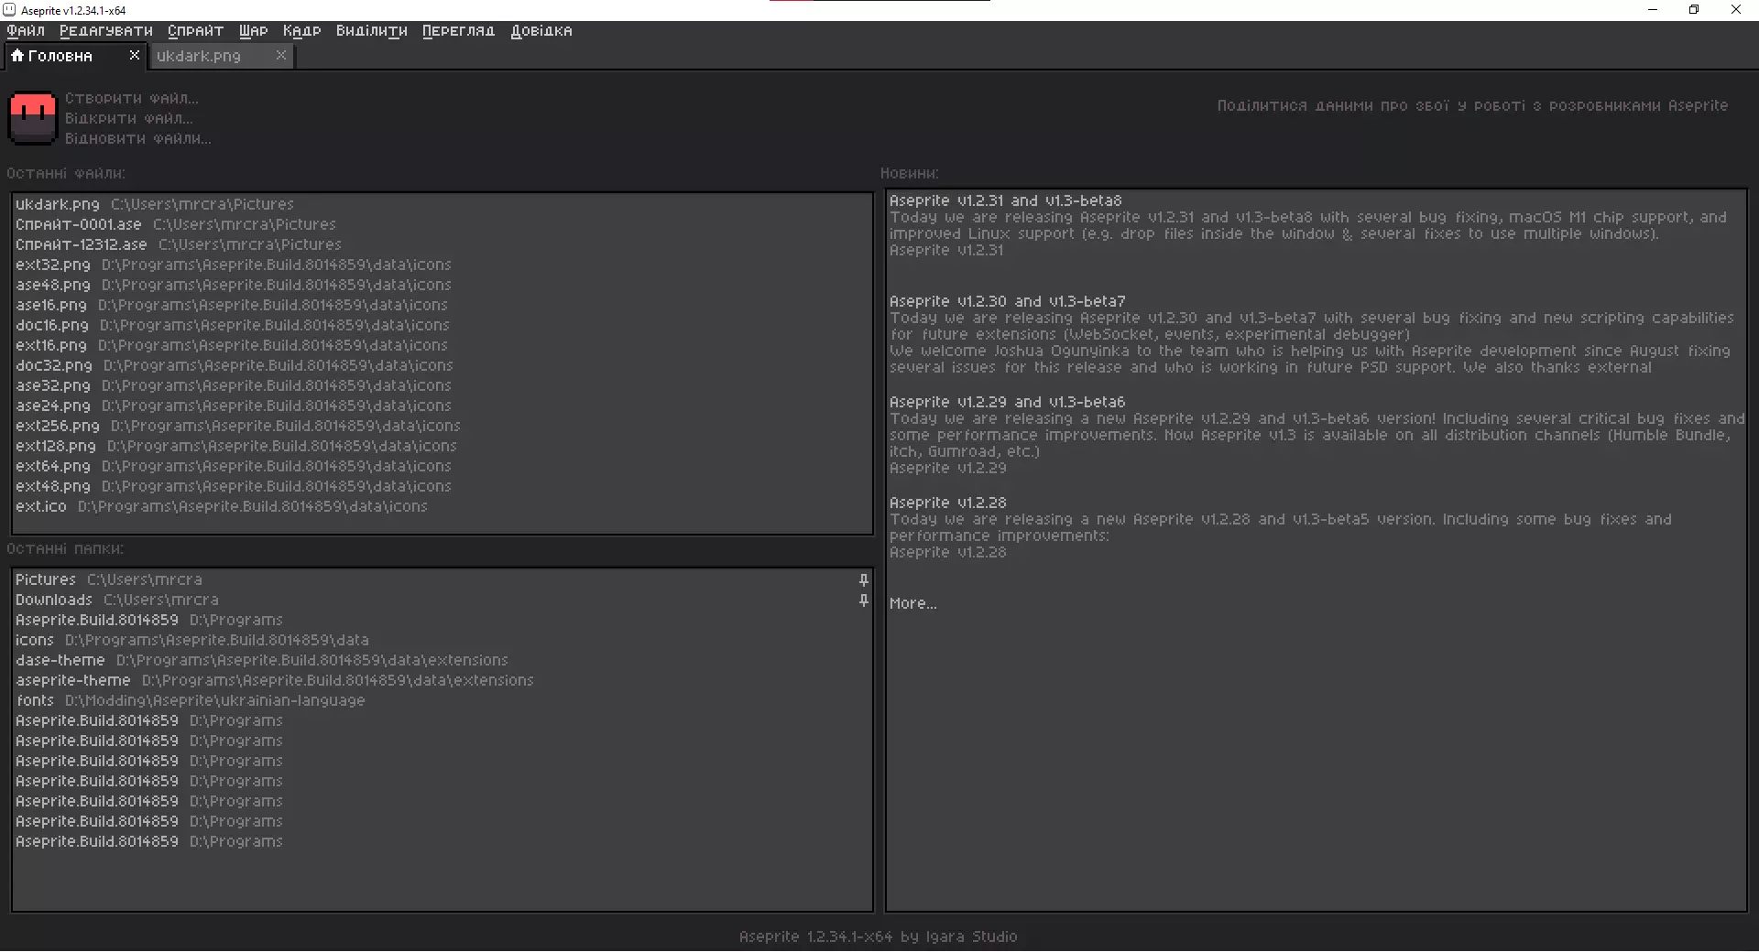1759x952 pixels.
Task: Open recent file ext16.png
Action: pyautogui.click(x=442, y=346)
